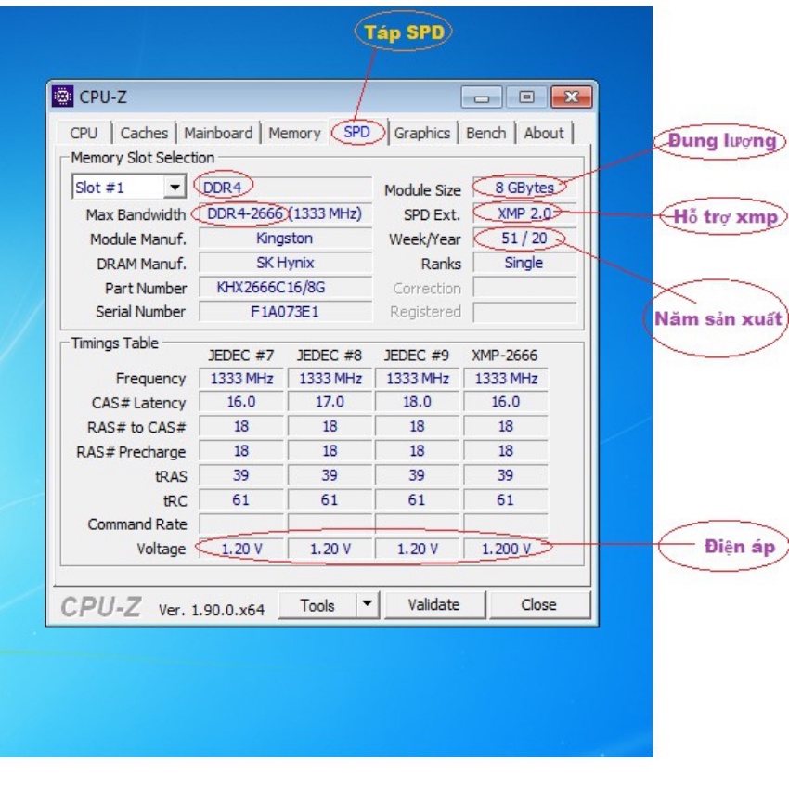Select the Memory tab
The image size is (789, 789).
[x=294, y=134]
